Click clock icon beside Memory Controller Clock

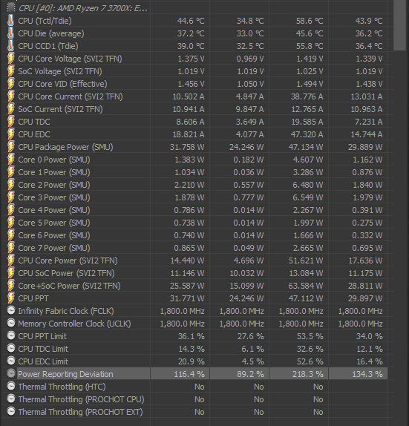[x=11, y=323]
